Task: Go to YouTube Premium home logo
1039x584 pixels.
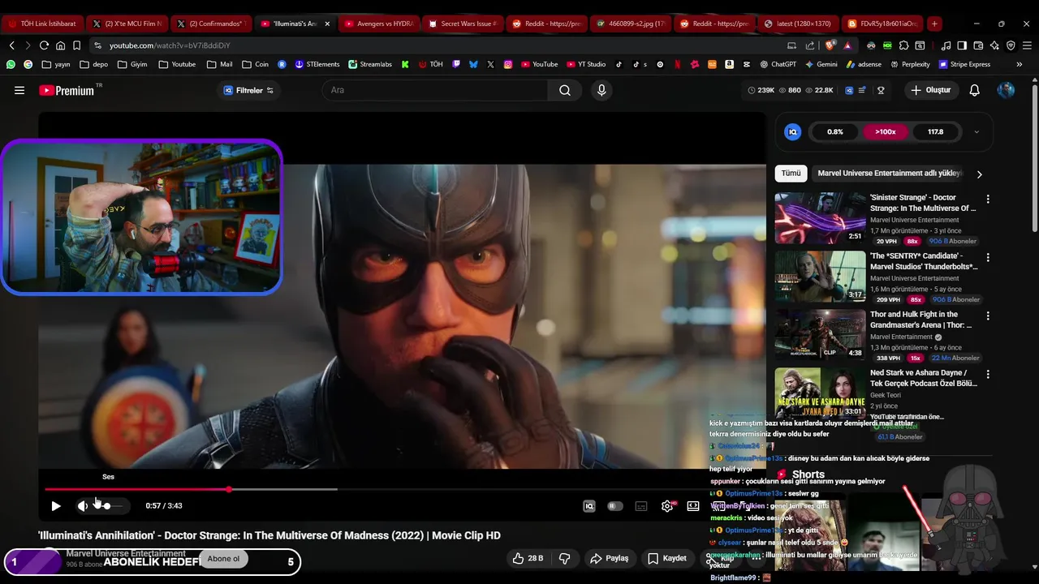Action: click(x=67, y=91)
